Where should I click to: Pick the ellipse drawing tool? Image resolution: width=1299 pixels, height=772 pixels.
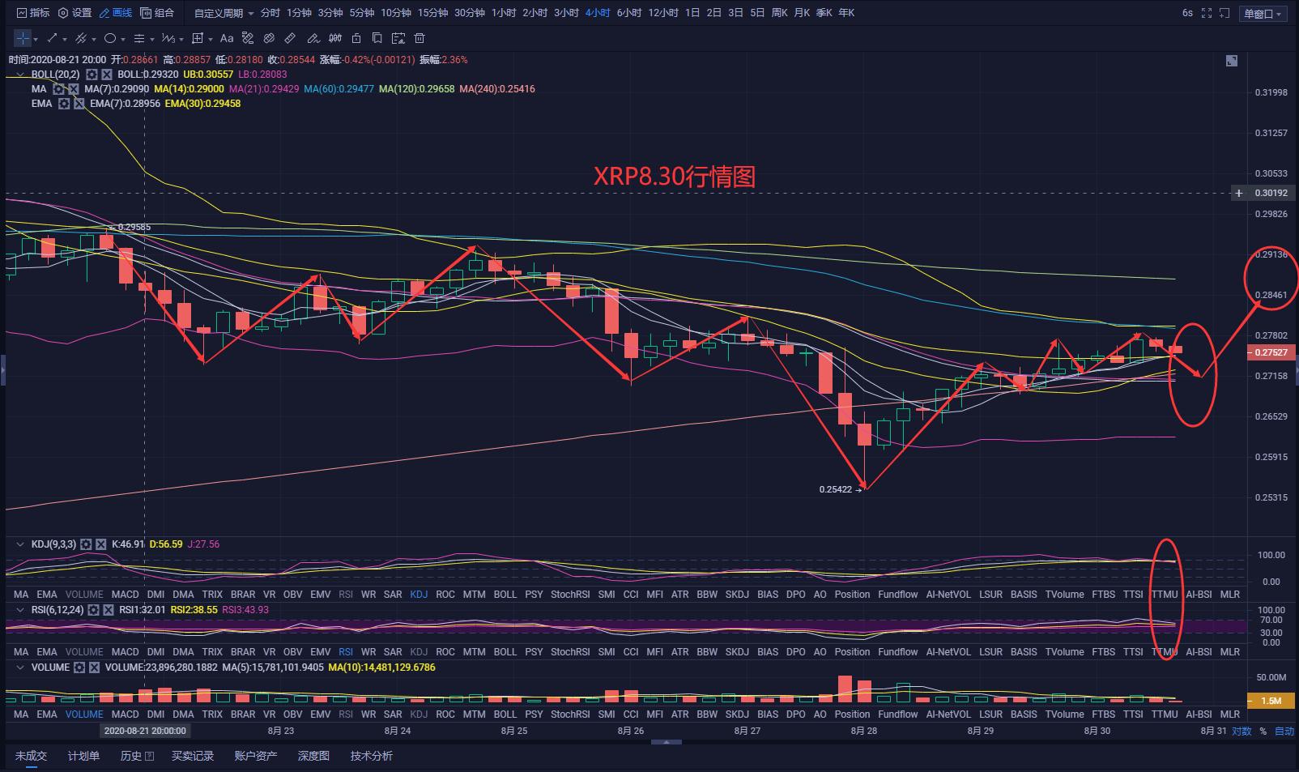(110, 38)
